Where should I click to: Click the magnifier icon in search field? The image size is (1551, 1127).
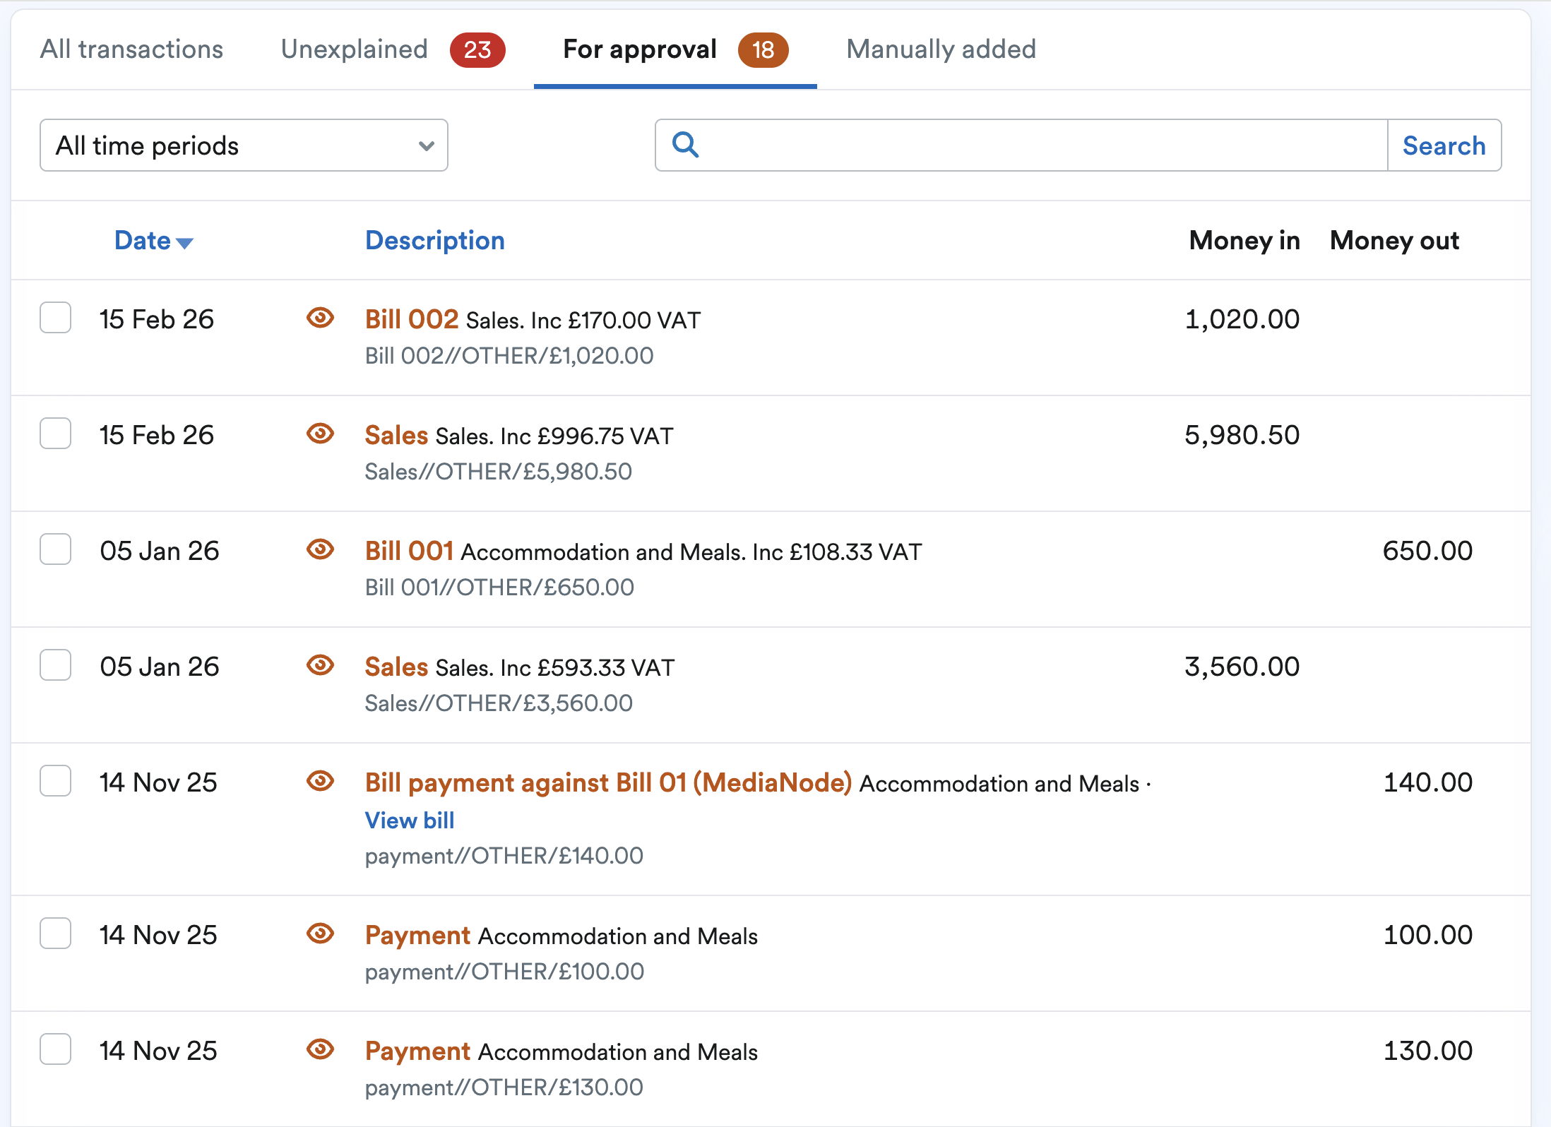click(685, 145)
